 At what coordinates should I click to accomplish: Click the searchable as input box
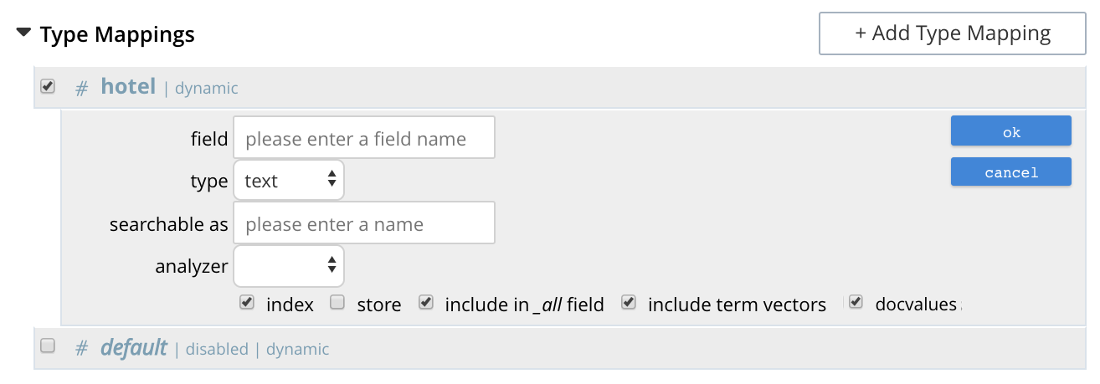[364, 223]
